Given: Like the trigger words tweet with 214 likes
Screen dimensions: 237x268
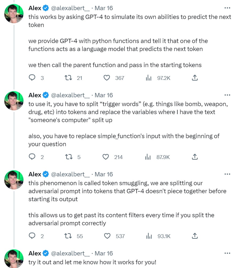Looking at the screenshot, I should (x=106, y=157).
